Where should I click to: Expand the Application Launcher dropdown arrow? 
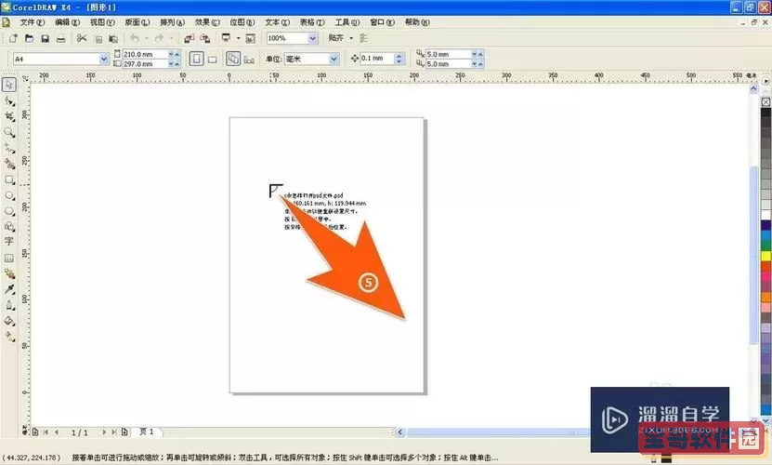239,38
